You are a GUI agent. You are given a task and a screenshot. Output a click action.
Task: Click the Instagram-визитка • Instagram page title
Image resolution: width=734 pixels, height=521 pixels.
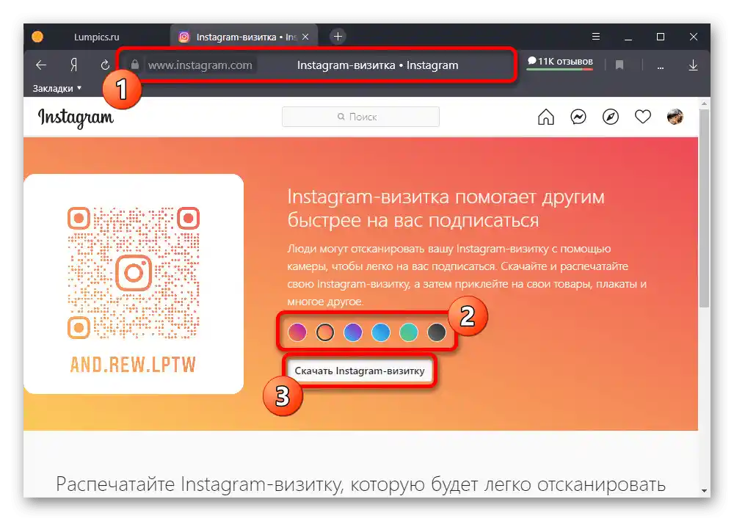(x=378, y=65)
